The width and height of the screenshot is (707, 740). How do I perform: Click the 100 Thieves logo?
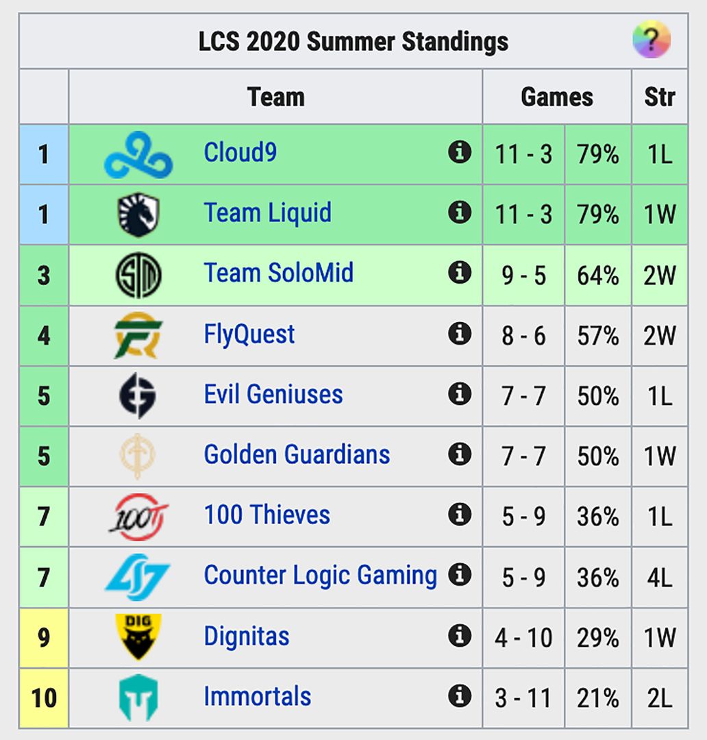pyautogui.click(x=137, y=515)
